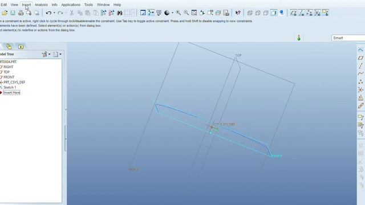
Task: Select the Wireframe display style icon
Action: pos(250,13)
